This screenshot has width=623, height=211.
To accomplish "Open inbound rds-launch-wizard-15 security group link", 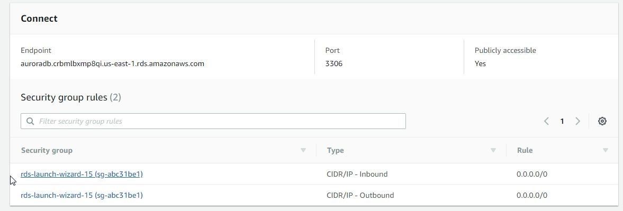I will (82, 174).
